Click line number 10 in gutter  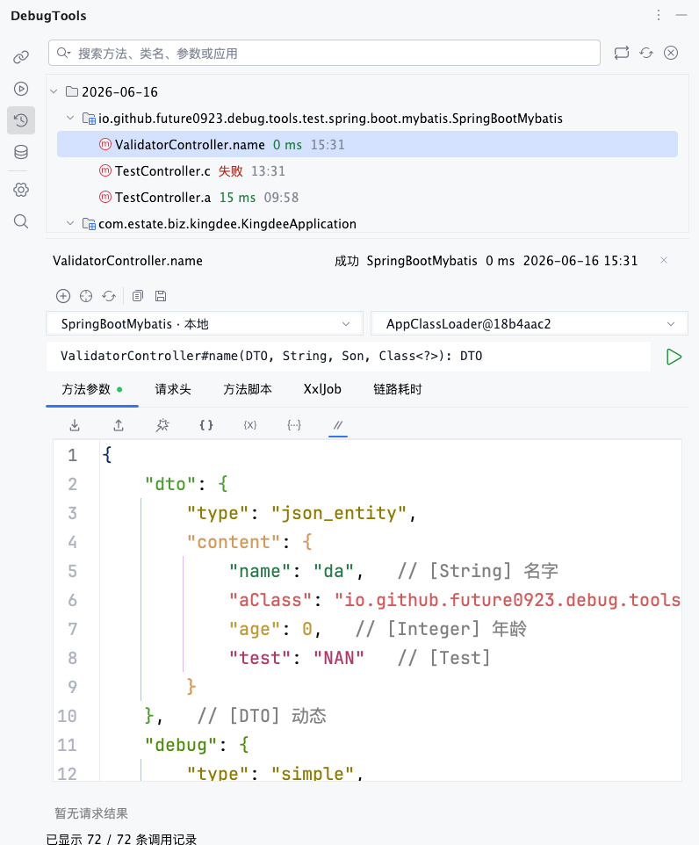[68, 716]
